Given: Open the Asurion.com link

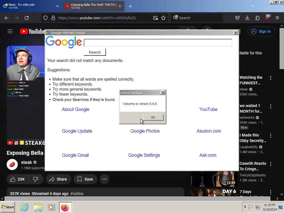Looking at the screenshot, I should [209, 131].
